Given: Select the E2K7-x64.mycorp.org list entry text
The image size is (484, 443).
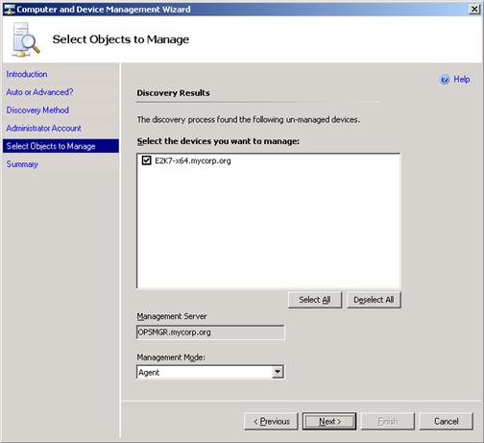Looking at the screenshot, I should [193, 160].
